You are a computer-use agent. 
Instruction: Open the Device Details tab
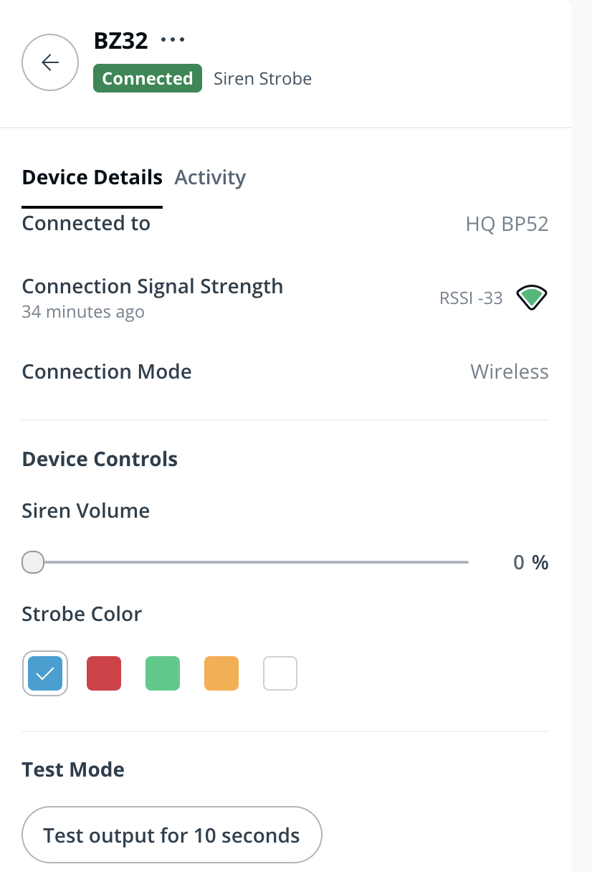[x=92, y=177]
